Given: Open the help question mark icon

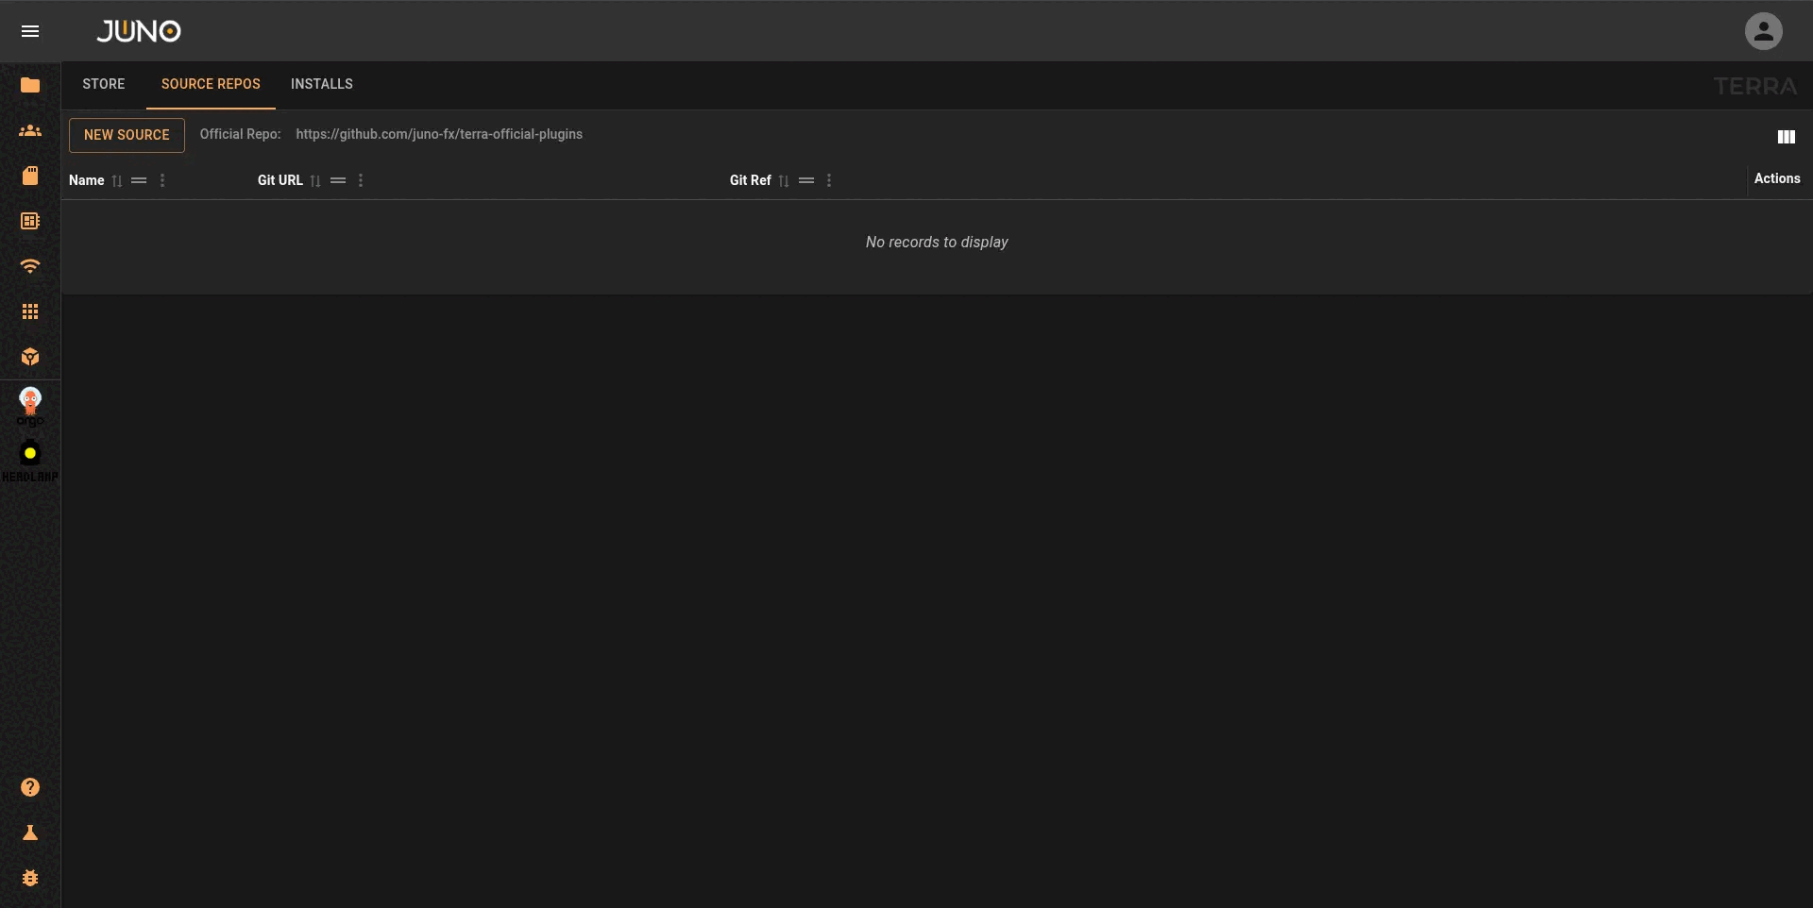Looking at the screenshot, I should 30,787.
